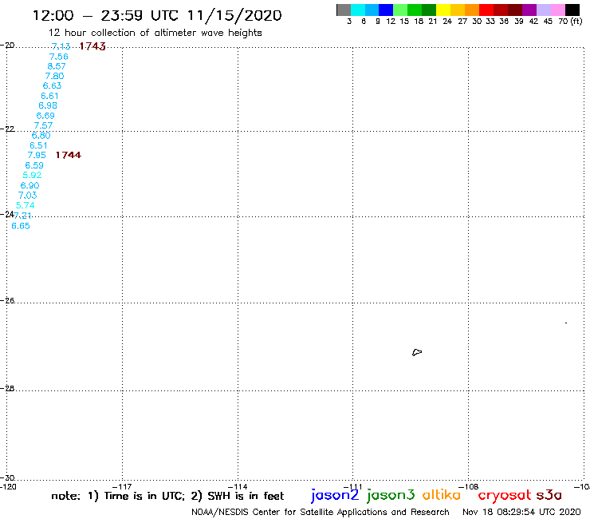
Task: Click the longitude axis label -117
Action: coord(122,486)
